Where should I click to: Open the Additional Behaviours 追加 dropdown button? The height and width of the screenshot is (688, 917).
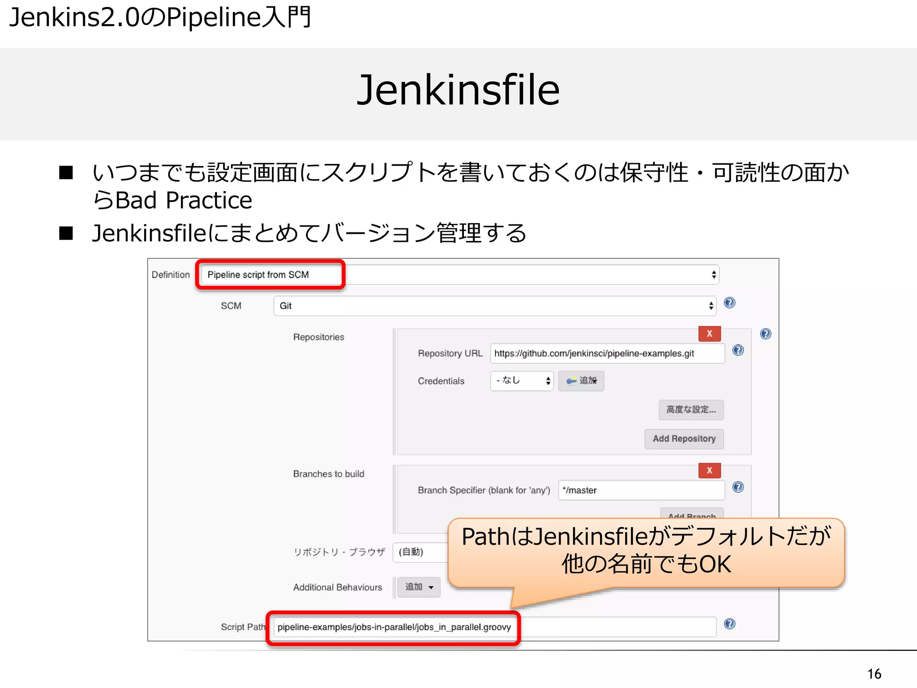(419, 587)
